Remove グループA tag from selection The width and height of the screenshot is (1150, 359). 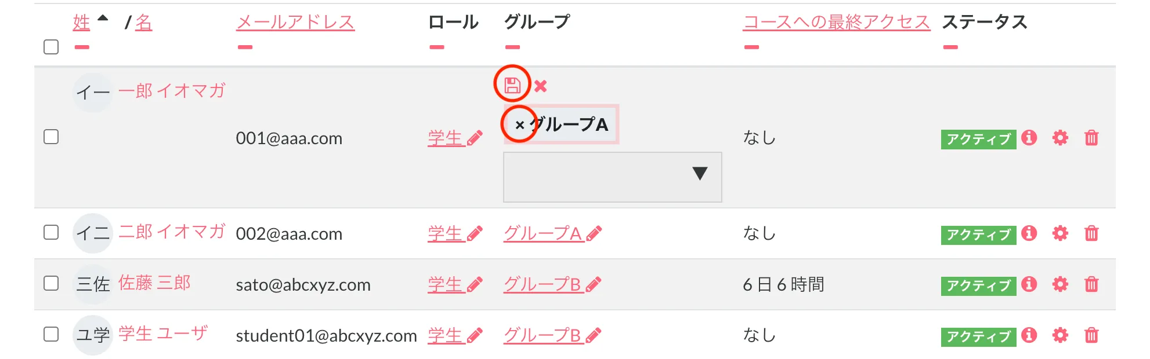[x=519, y=124]
